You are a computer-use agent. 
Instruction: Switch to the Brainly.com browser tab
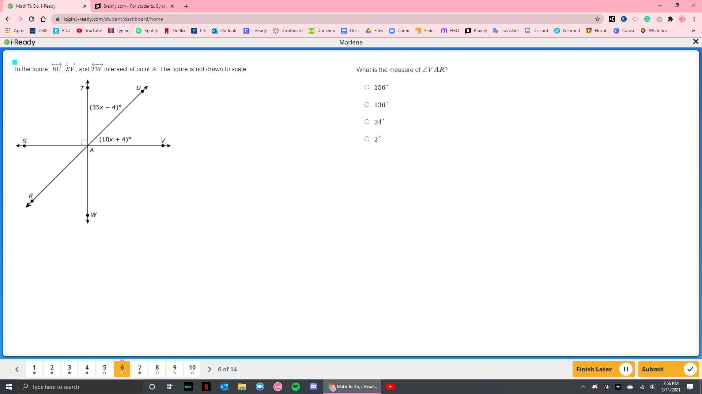tap(133, 6)
